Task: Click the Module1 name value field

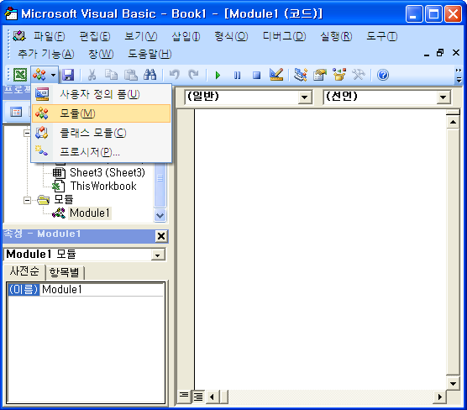Action: pos(102,289)
